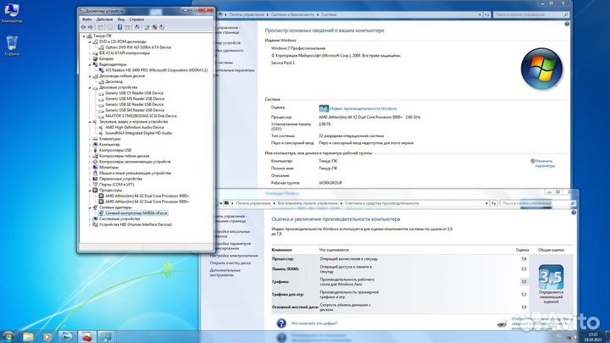Viewport: 610px width, 343px height.
Task: Click the Процессор score 5,6 value
Action: coord(524,259)
